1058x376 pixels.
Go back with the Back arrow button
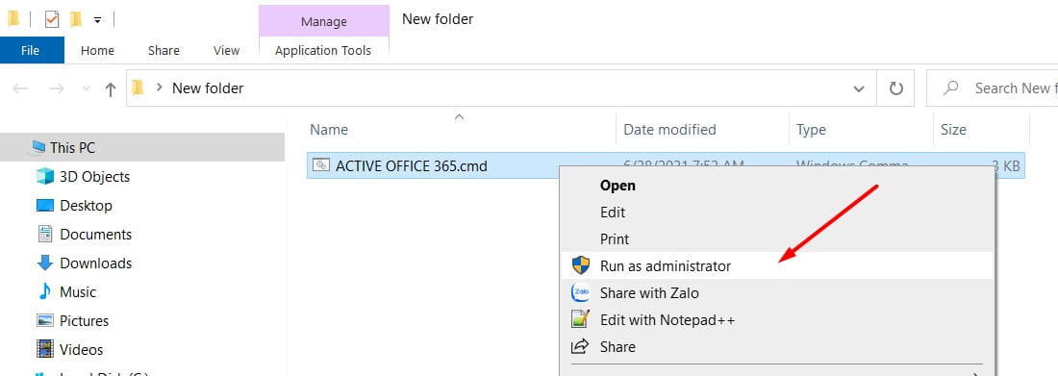[x=20, y=88]
